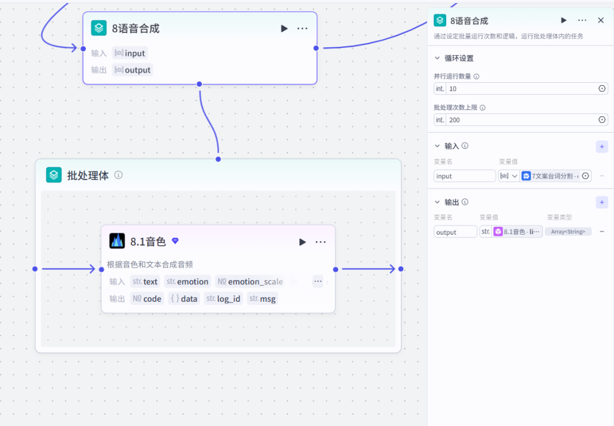Click top port of 批处理体 container
The height and width of the screenshot is (426, 614).
[x=218, y=159]
